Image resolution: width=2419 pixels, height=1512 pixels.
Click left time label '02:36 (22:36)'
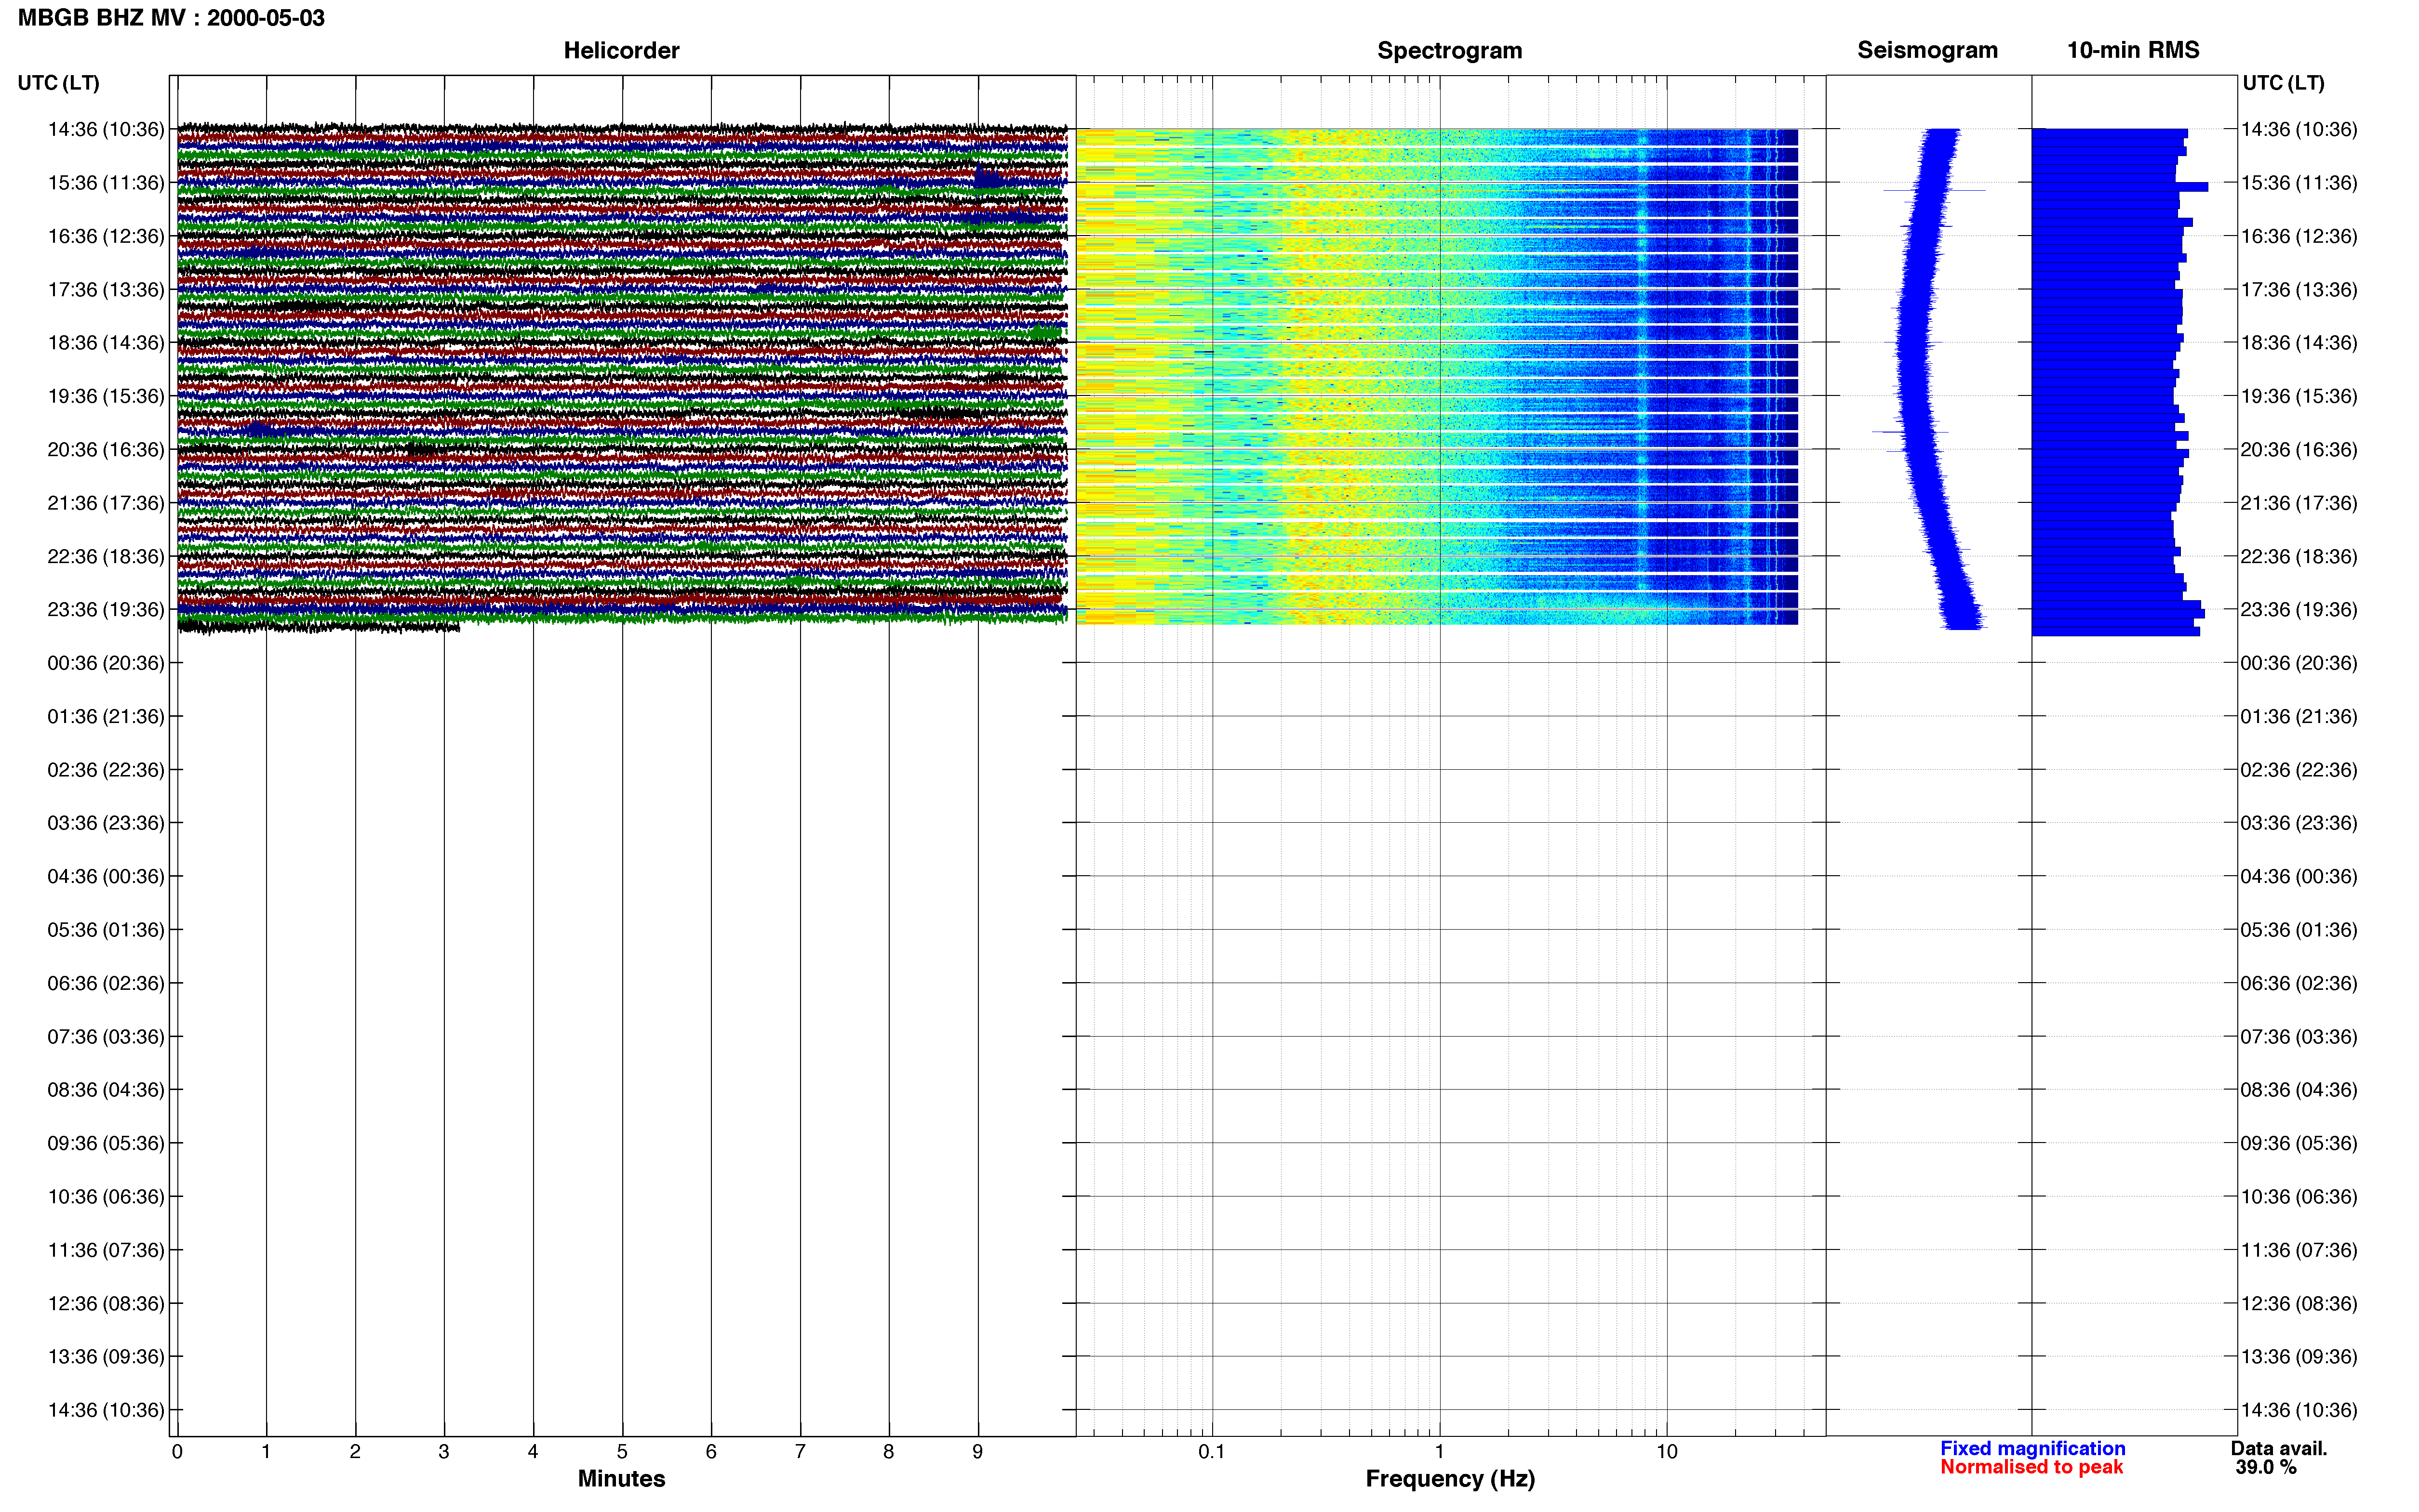point(106,770)
